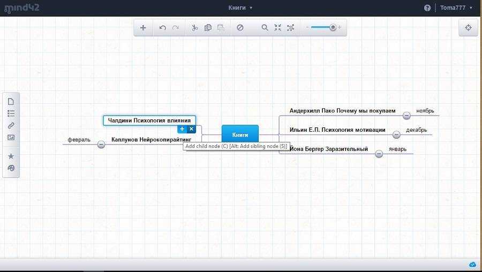Copy the selected node
The height and width of the screenshot is (272, 482).
(x=208, y=28)
